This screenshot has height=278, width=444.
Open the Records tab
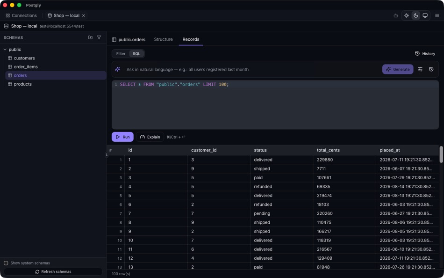click(191, 39)
